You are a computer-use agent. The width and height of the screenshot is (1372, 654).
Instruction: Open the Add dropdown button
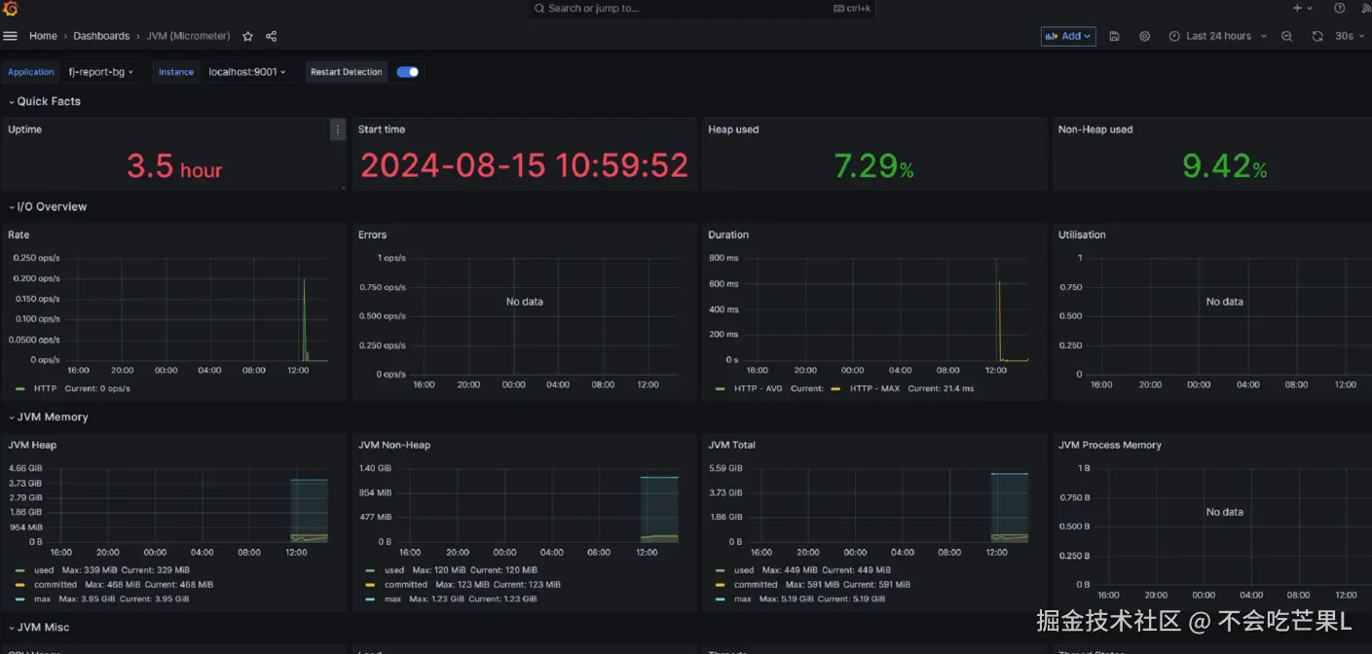(x=1068, y=36)
